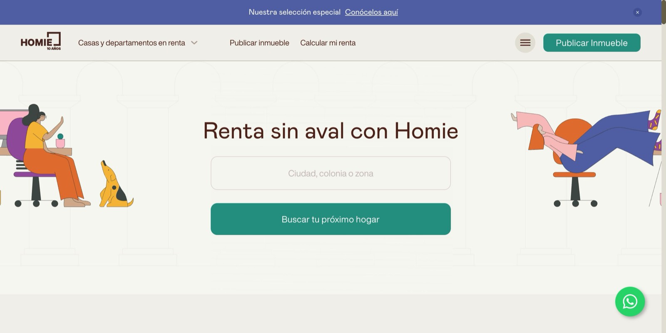Follow the 'Conócelos aquí' link
The image size is (666, 333).
coord(371,12)
